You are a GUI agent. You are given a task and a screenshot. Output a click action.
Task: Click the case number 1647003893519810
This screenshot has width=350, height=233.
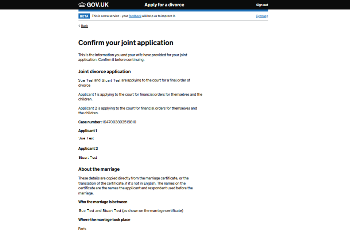coord(119,122)
